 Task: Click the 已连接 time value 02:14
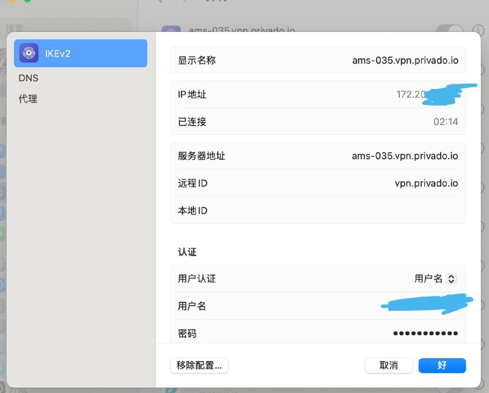click(446, 121)
